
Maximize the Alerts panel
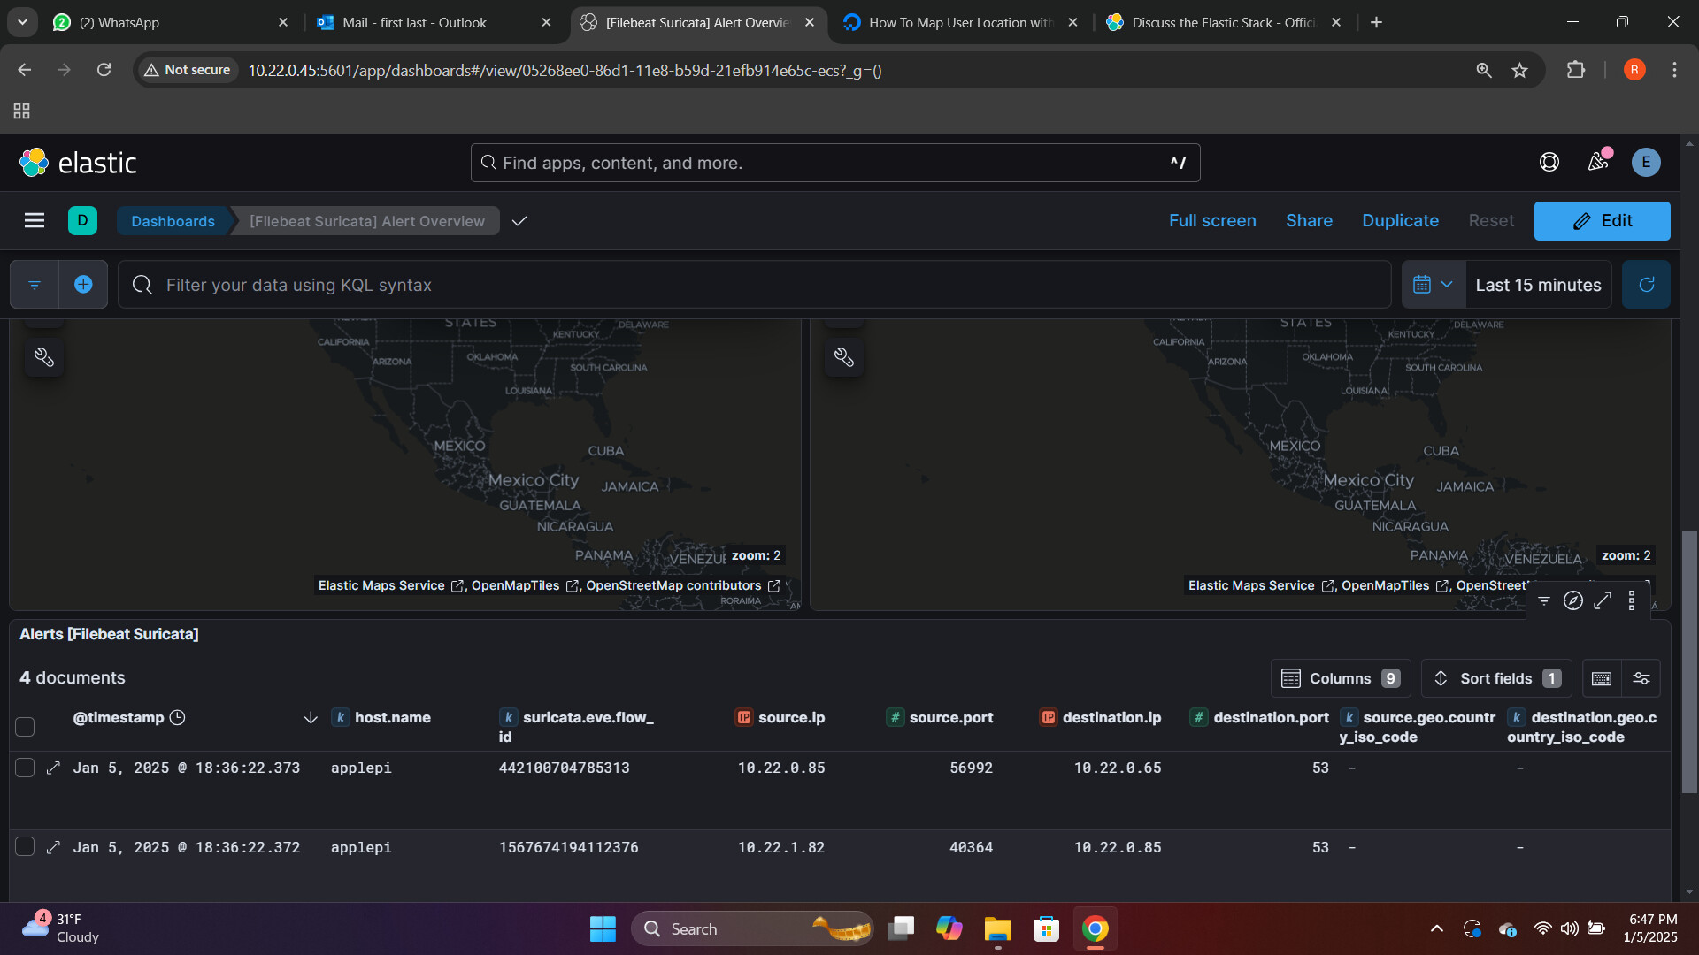1603,601
